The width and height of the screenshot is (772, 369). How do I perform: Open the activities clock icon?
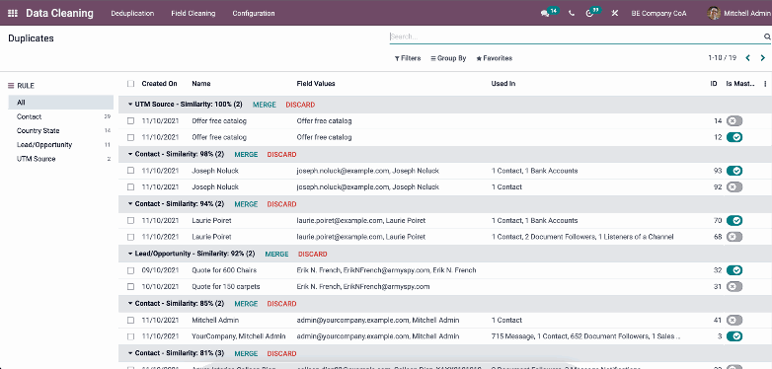(x=589, y=14)
